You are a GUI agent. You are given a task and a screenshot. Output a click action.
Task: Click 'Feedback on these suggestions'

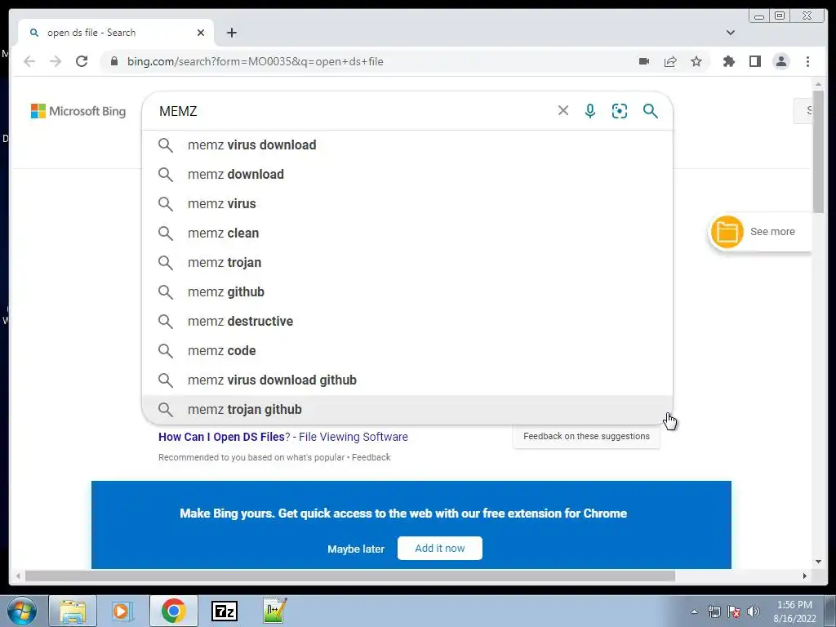tap(586, 436)
